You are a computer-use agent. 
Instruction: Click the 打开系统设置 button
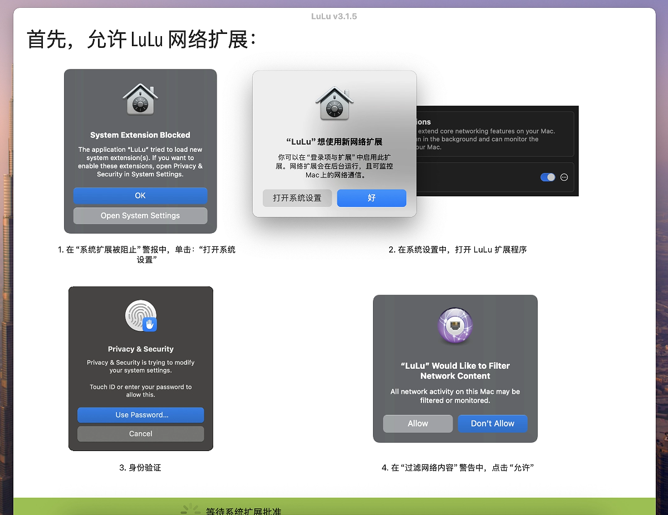tap(297, 198)
